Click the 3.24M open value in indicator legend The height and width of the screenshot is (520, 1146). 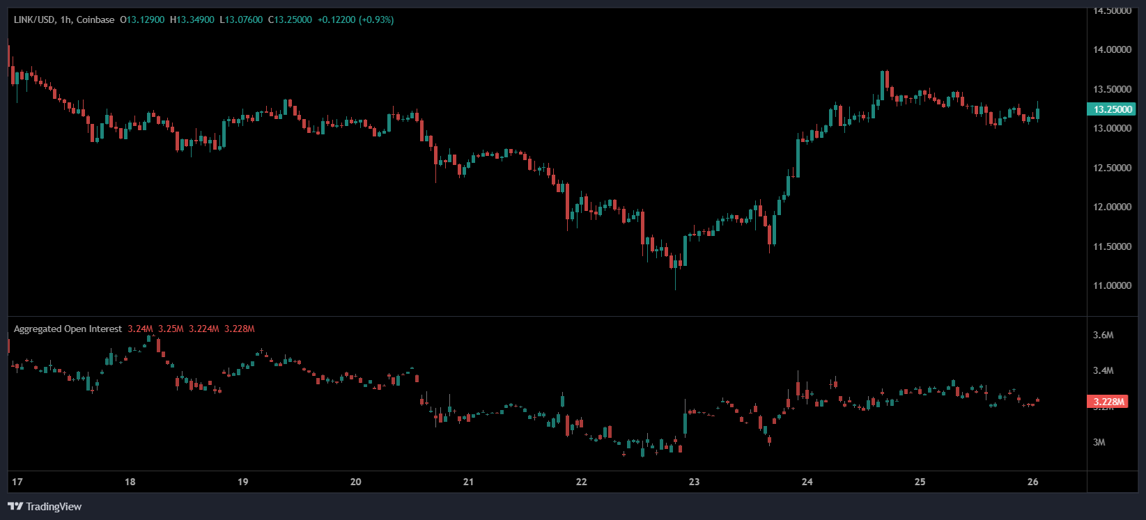pyautogui.click(x=140, y=329)
